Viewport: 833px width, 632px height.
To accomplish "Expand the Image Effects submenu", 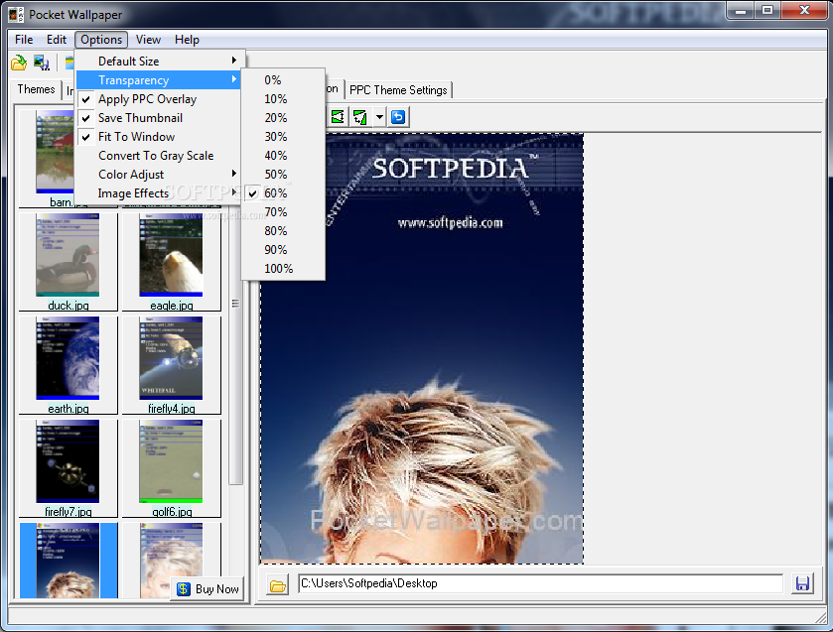I will click(158, 193).
